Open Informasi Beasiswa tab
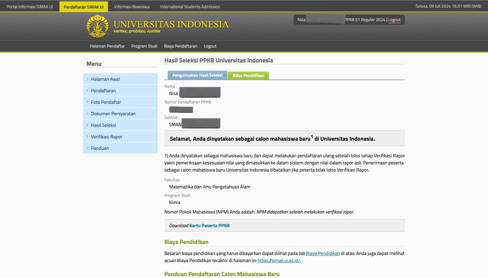Viewport: 488px width, 278px height. 132,7
